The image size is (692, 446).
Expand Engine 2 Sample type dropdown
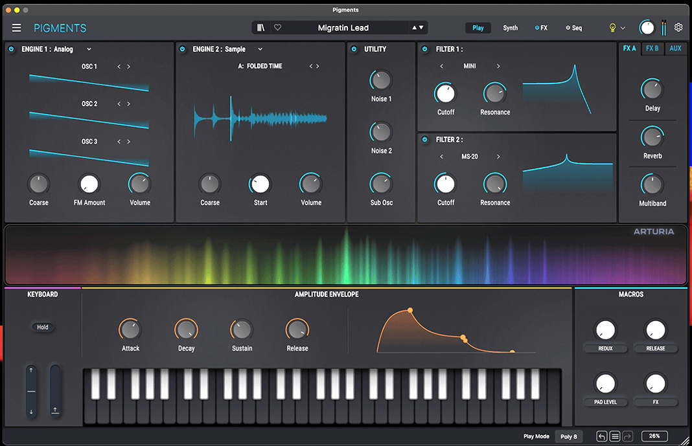tap(260, 49)
